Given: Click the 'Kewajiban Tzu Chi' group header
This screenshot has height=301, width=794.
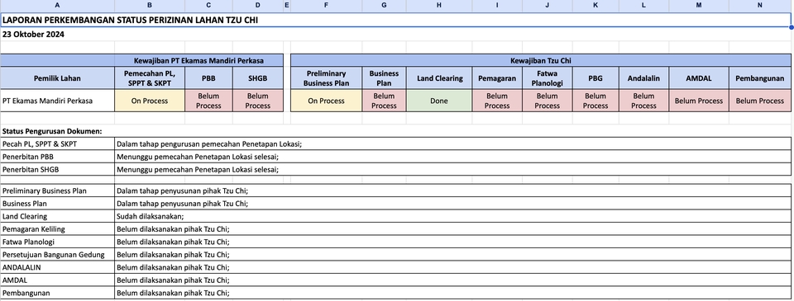Looking at the screenshot, I should click(x=541, y=60).
